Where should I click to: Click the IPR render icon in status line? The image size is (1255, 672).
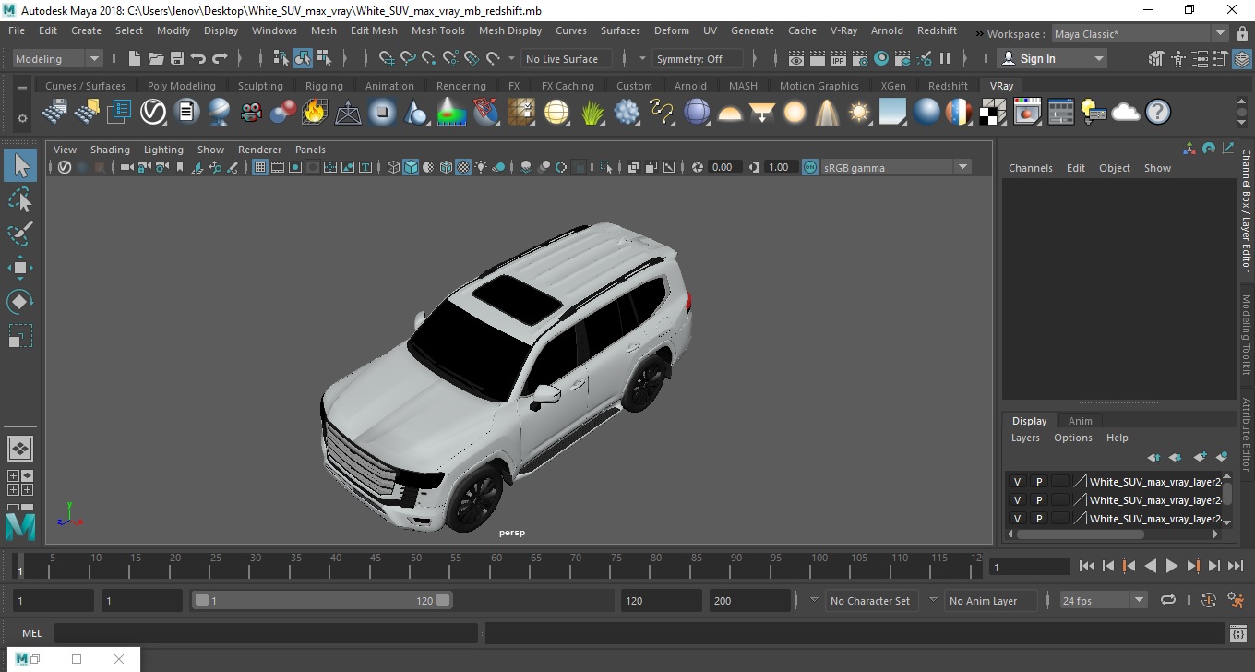click(839, 58)
